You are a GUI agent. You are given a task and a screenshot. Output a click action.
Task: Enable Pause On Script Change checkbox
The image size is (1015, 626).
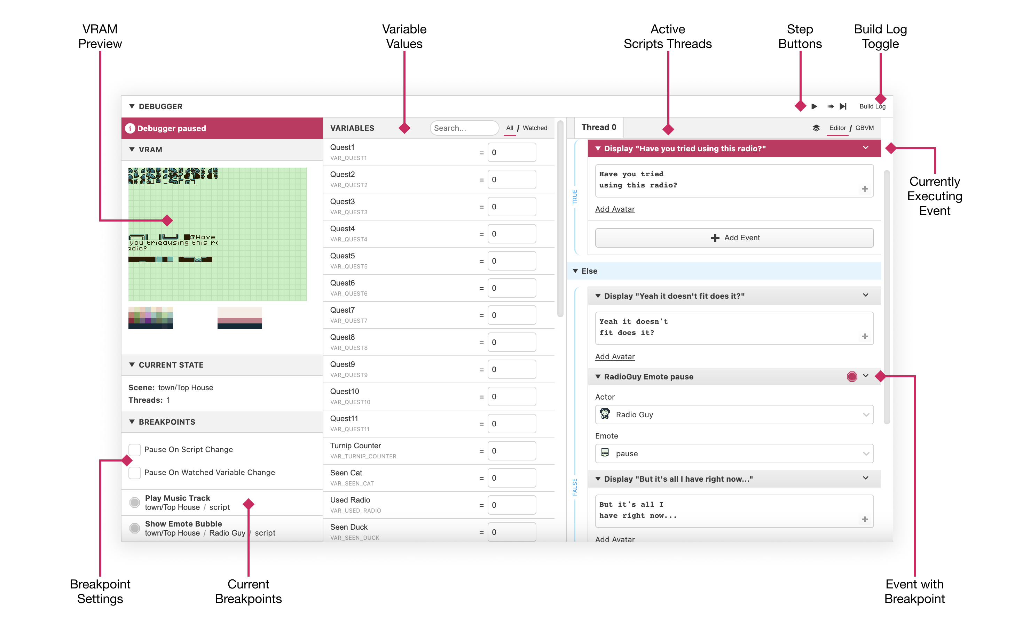(135, 449)
